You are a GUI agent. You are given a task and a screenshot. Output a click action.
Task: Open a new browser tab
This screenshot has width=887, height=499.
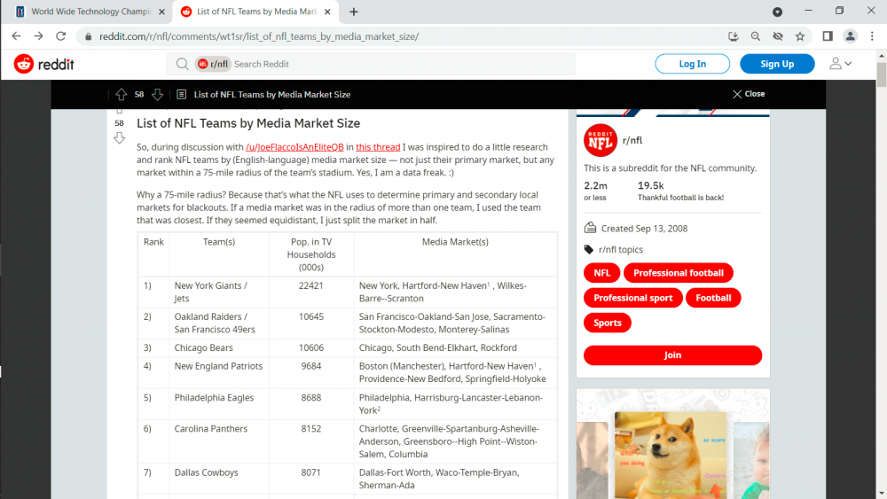click(x=354, y=12)
